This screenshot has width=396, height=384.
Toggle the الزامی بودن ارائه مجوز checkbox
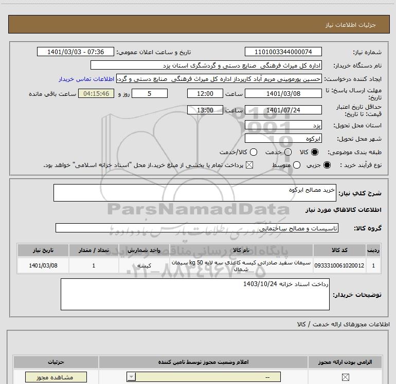click(x=345, y=377)
